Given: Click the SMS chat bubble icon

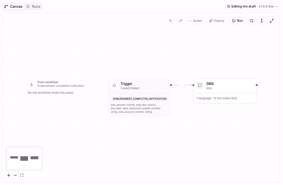Looking at the screenshot, I should 200,85.
